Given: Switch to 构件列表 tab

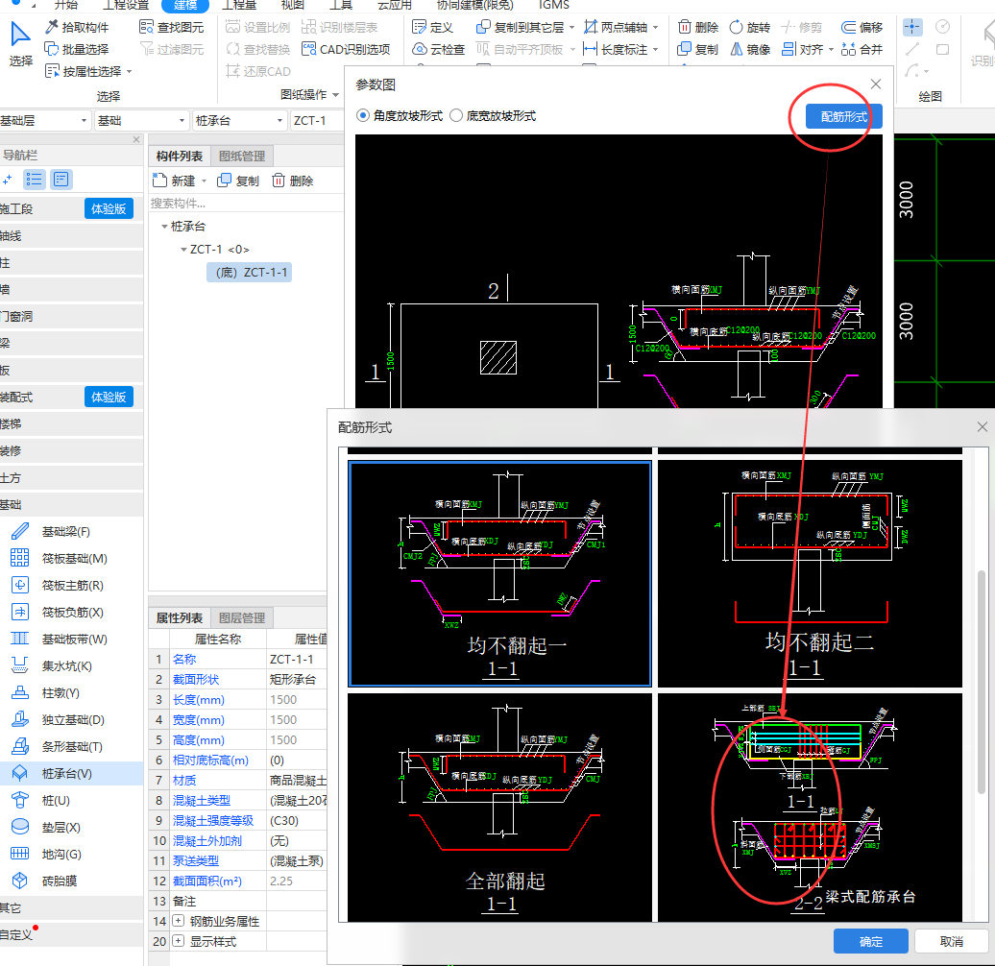Looking at the screenshot, I should click(x=180, y=156).
